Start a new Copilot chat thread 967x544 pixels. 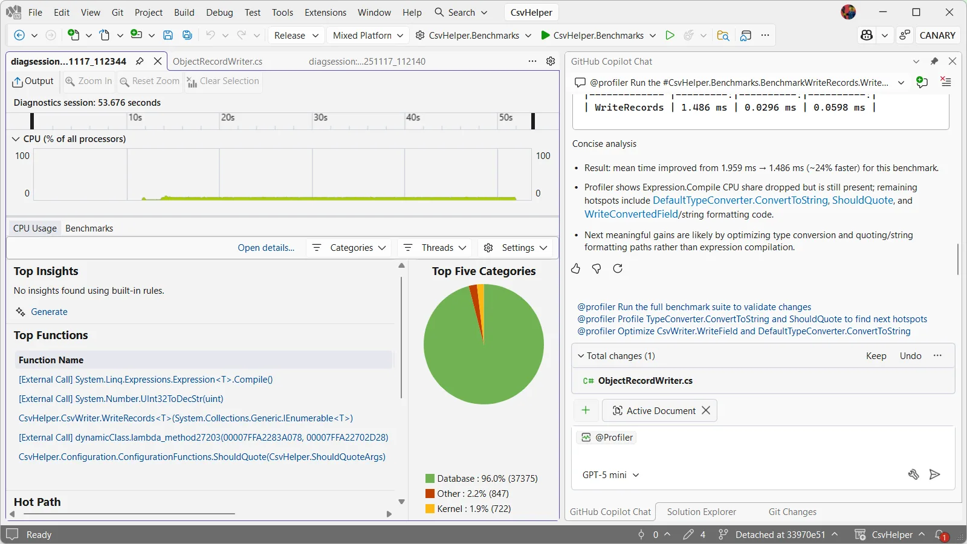tap(922, 82)
